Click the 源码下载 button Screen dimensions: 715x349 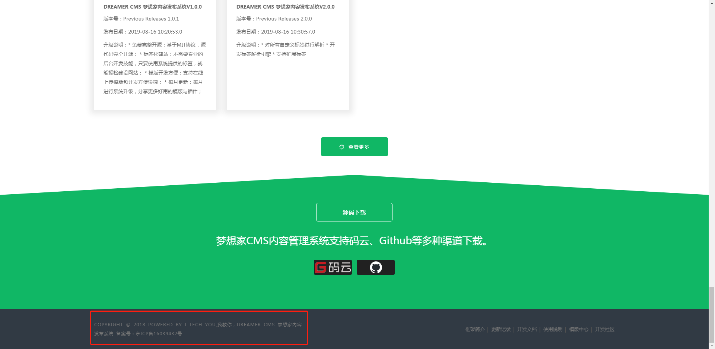click(x=354, y=212)
